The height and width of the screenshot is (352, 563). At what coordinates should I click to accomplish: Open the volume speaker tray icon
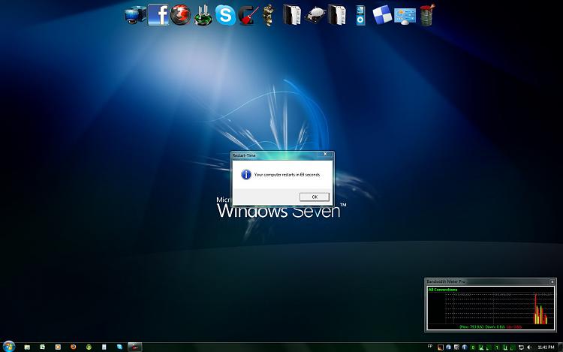(529, 347)
